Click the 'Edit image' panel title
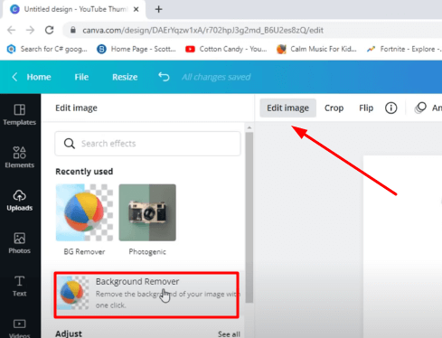 pyautogui.click(x=76, y=108)
